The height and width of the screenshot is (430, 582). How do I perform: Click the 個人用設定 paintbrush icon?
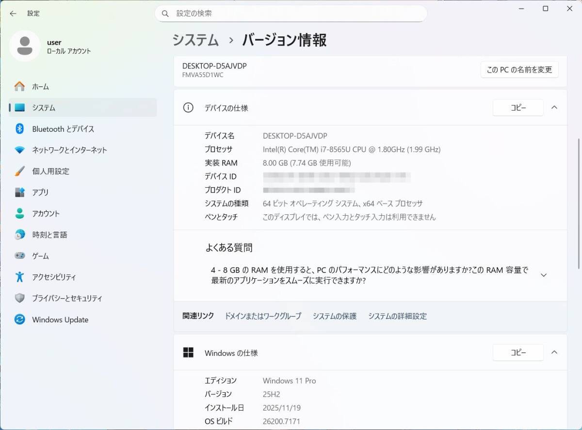click(x=19, y=171)
